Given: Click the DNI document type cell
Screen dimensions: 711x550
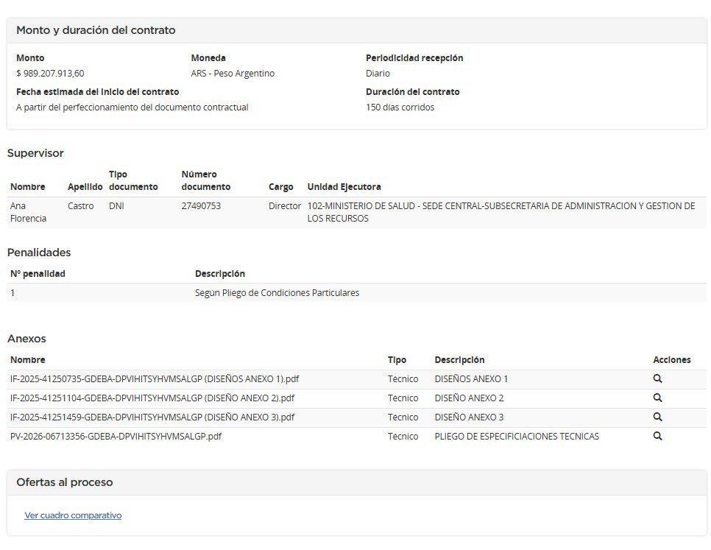Looking at the screenshot, I should click(x=116, y=206).
